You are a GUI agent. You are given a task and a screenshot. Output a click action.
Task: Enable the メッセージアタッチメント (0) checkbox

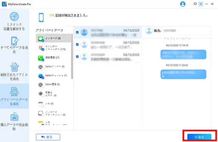[43, 115]
